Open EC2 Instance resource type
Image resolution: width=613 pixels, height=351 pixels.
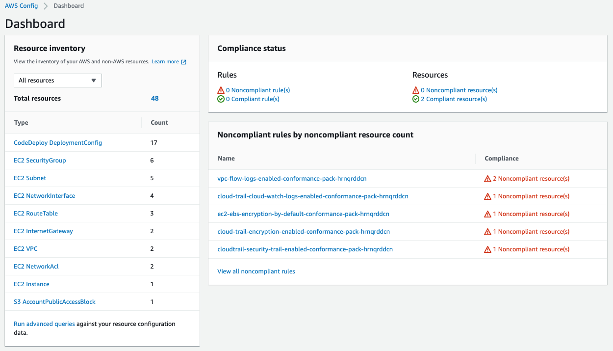point(31,284)
